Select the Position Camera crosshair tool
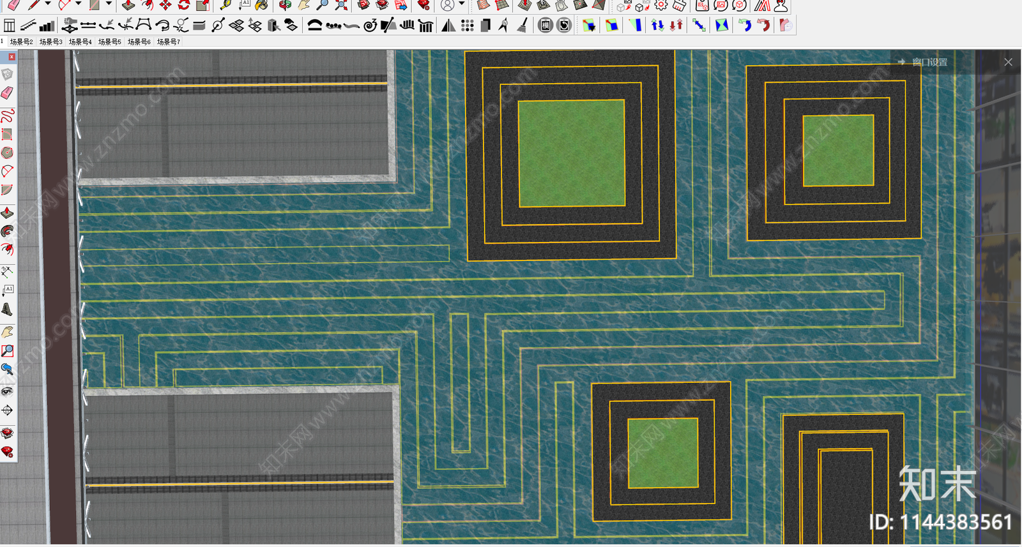The image size is (1022, 547). (7, 410)
